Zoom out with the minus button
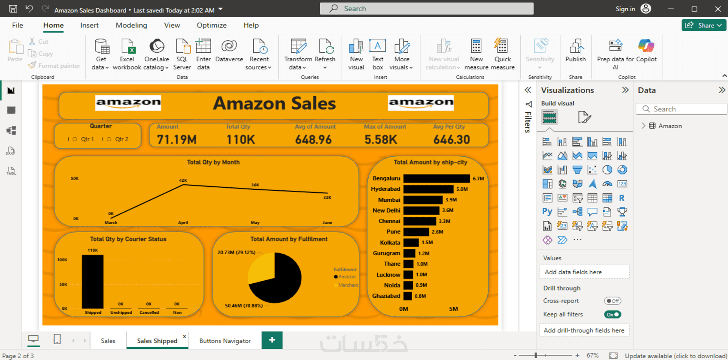The height and width of the screenshot is (360, 728). [515, 355]
